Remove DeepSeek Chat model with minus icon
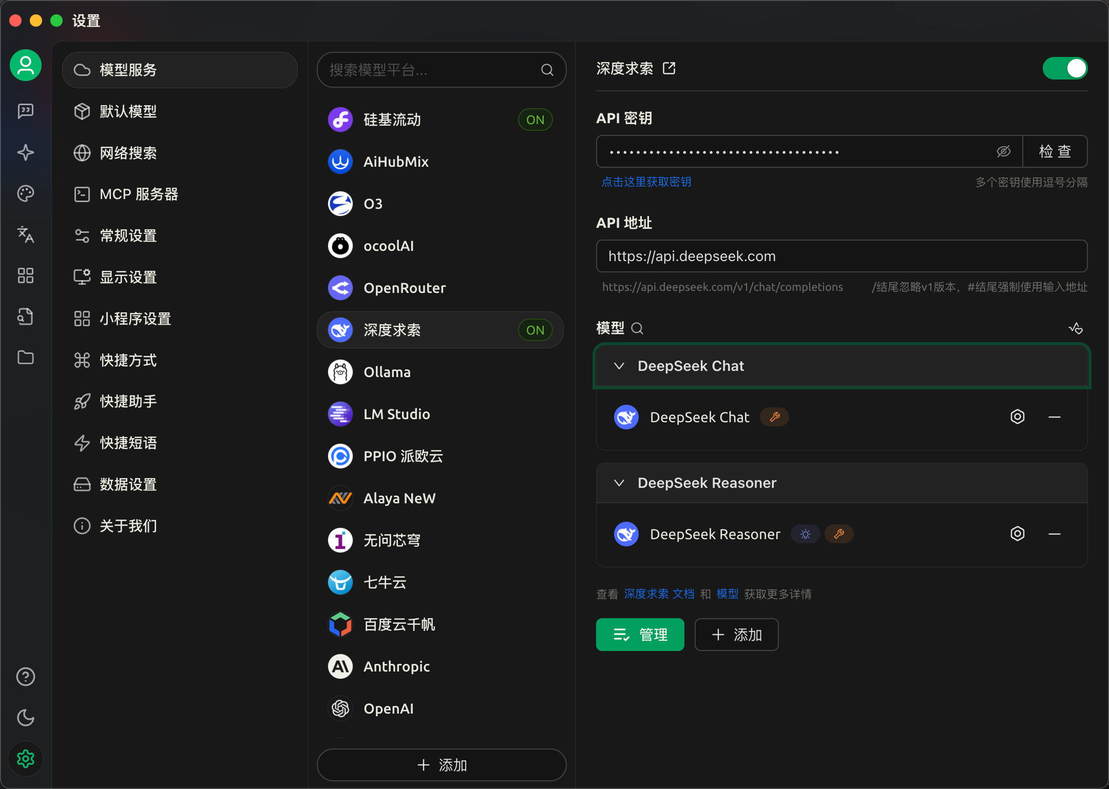The height and width of the screenshot is (789, 1109). click(1055, 417)
